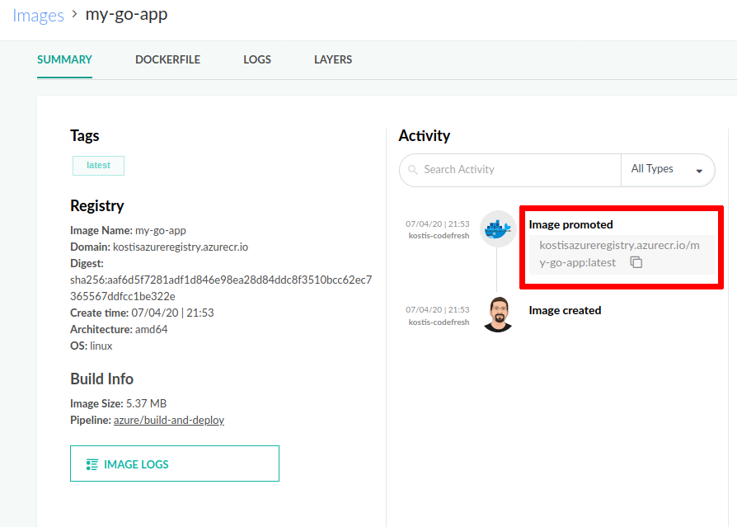
Task: Copy the promoted image URL
Action: [x=636, y=262]
